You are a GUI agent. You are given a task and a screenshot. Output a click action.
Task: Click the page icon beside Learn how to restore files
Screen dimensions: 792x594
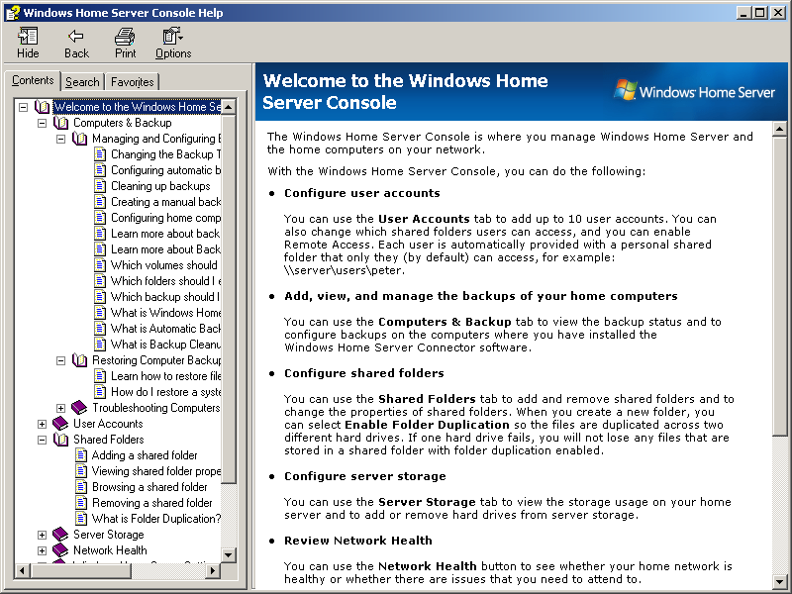(x=98, y=376)
